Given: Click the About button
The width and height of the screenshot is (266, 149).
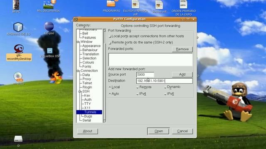Looking at the screenshot, I should pos(88,131).
